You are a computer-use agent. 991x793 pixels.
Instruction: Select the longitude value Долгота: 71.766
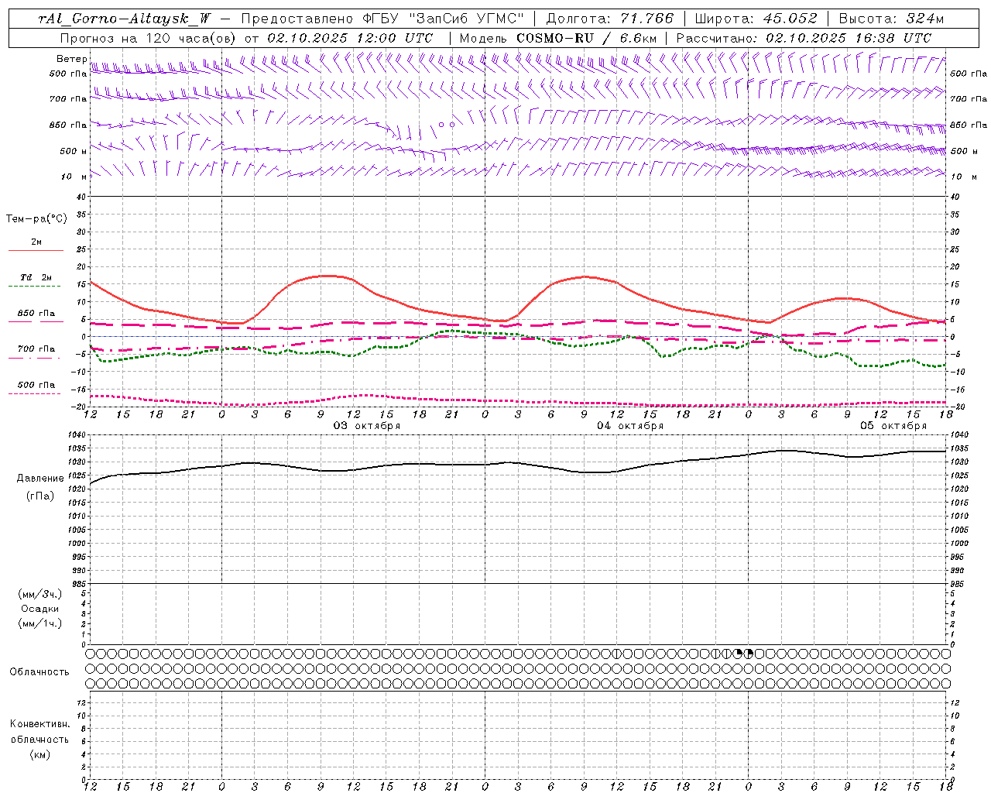610,19
